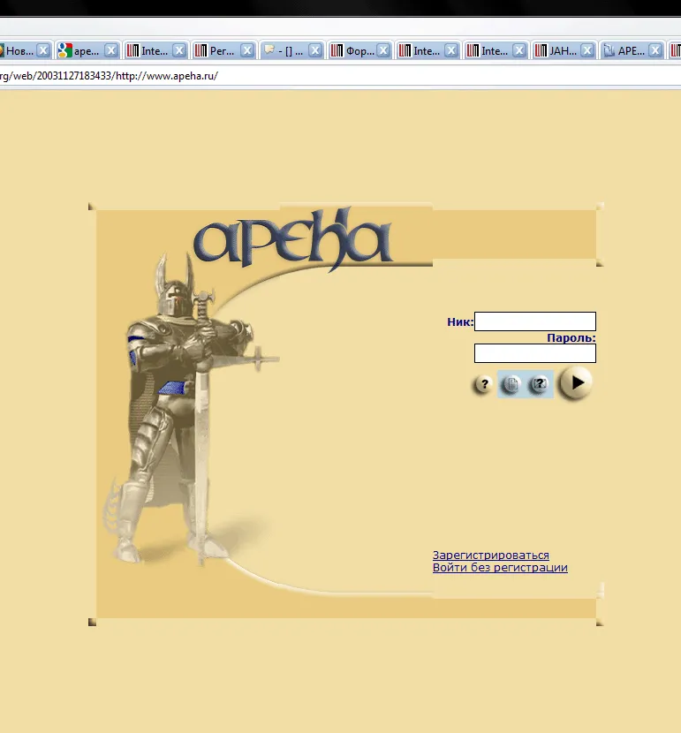Click the "Пароль:" label text
The height and width of the screenshot is (733, 681).
point(571,337)
